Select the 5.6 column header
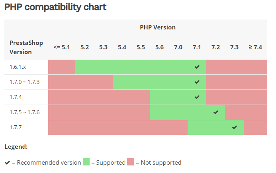Viewport: 276px width, 173px height. click(159, 47)
